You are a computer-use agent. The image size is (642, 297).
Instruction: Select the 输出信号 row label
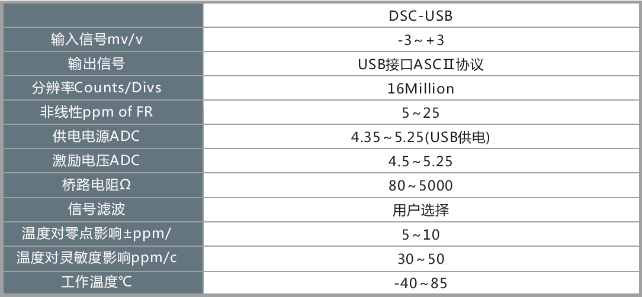pos(97,64)
